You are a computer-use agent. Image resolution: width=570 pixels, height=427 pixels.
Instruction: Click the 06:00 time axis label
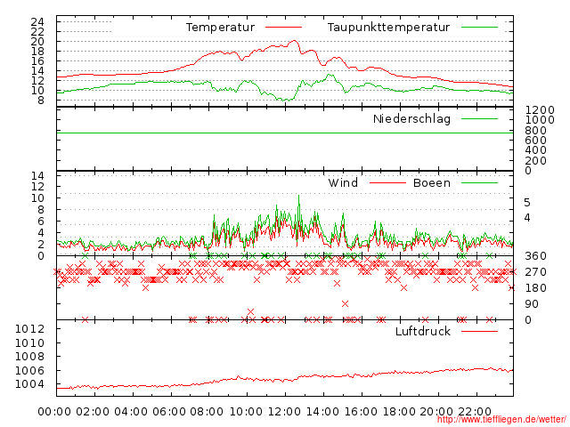click(x=169, y=412)
